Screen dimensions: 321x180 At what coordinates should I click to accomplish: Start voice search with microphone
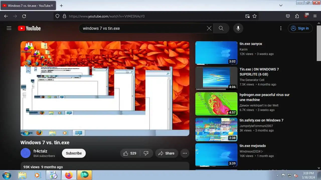click(x=238, y=28)
